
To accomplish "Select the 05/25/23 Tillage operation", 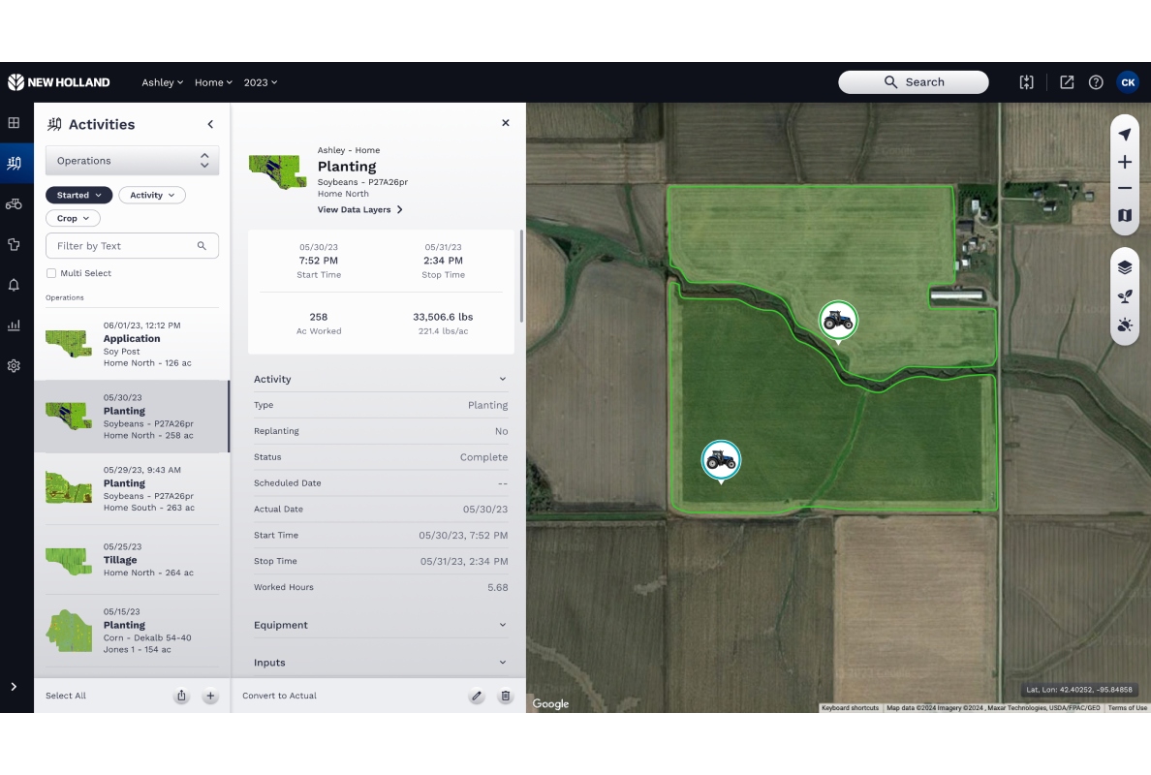I will 132,559.
